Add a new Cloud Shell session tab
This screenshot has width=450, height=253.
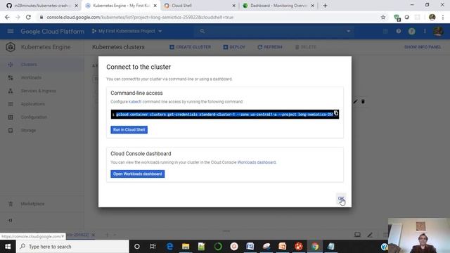107,235
